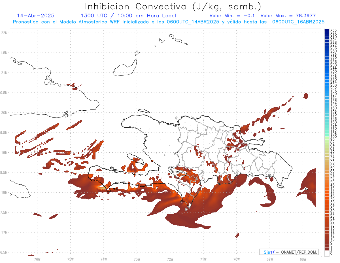Click "Pronóstico con el Modelo Atmósferico WRF" text

(x=69, y=22)
